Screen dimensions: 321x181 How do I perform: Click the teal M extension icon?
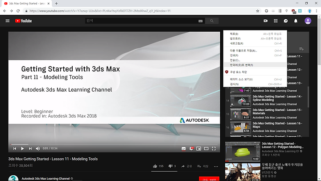click(300, 11)
